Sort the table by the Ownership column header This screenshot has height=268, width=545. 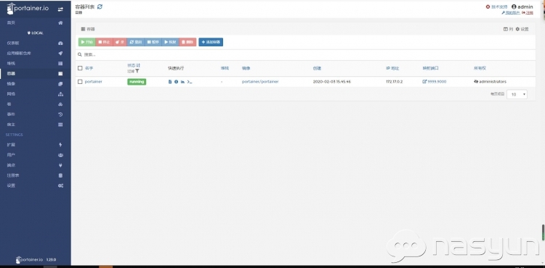click(480, 68)
